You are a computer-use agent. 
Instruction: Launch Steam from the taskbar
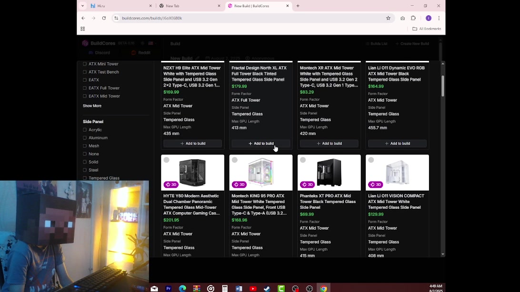pos(267,289)
